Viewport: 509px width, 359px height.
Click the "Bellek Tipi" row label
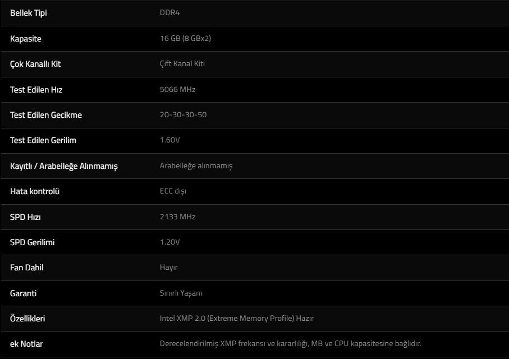click(29, 13)
